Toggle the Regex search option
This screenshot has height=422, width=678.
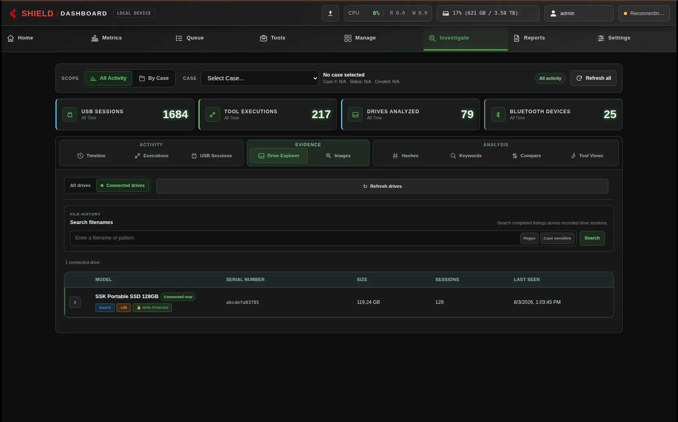click(x=529, y=238)
